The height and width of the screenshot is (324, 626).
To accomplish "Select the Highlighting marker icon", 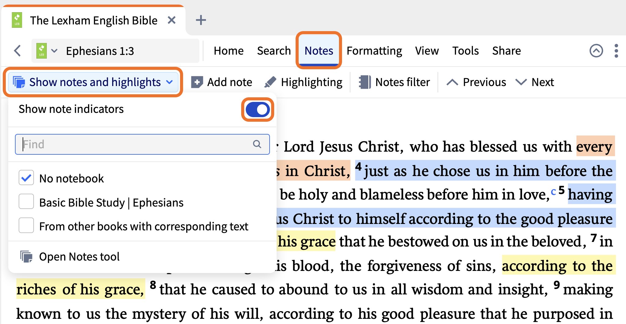I will pos(270,82).
